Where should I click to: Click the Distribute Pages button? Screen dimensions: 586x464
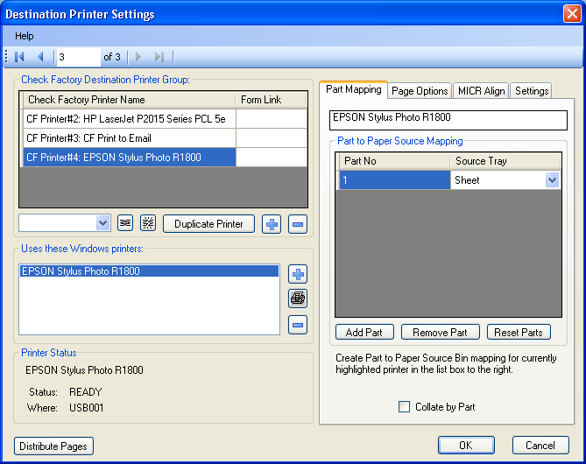[54, 446]
